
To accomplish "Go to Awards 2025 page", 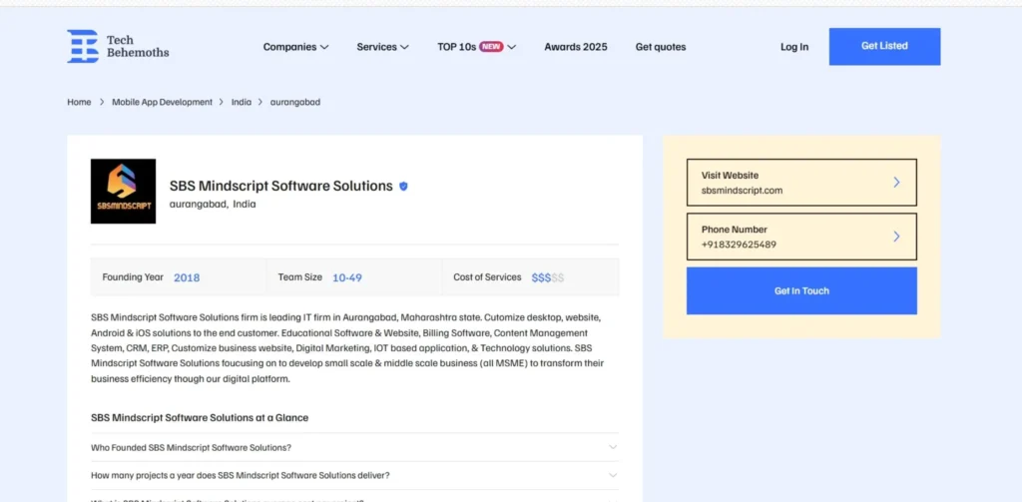I will coord(576,47).
